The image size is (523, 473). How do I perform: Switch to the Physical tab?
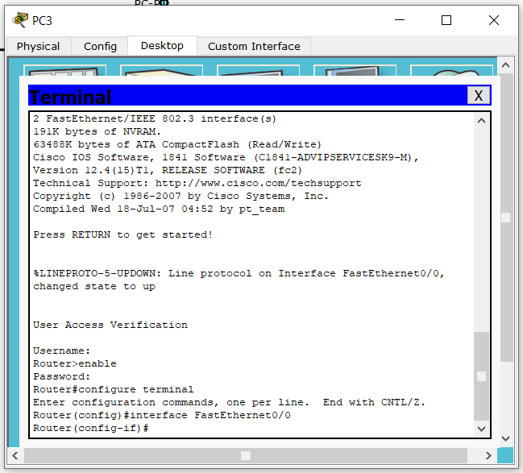point(39,46)
